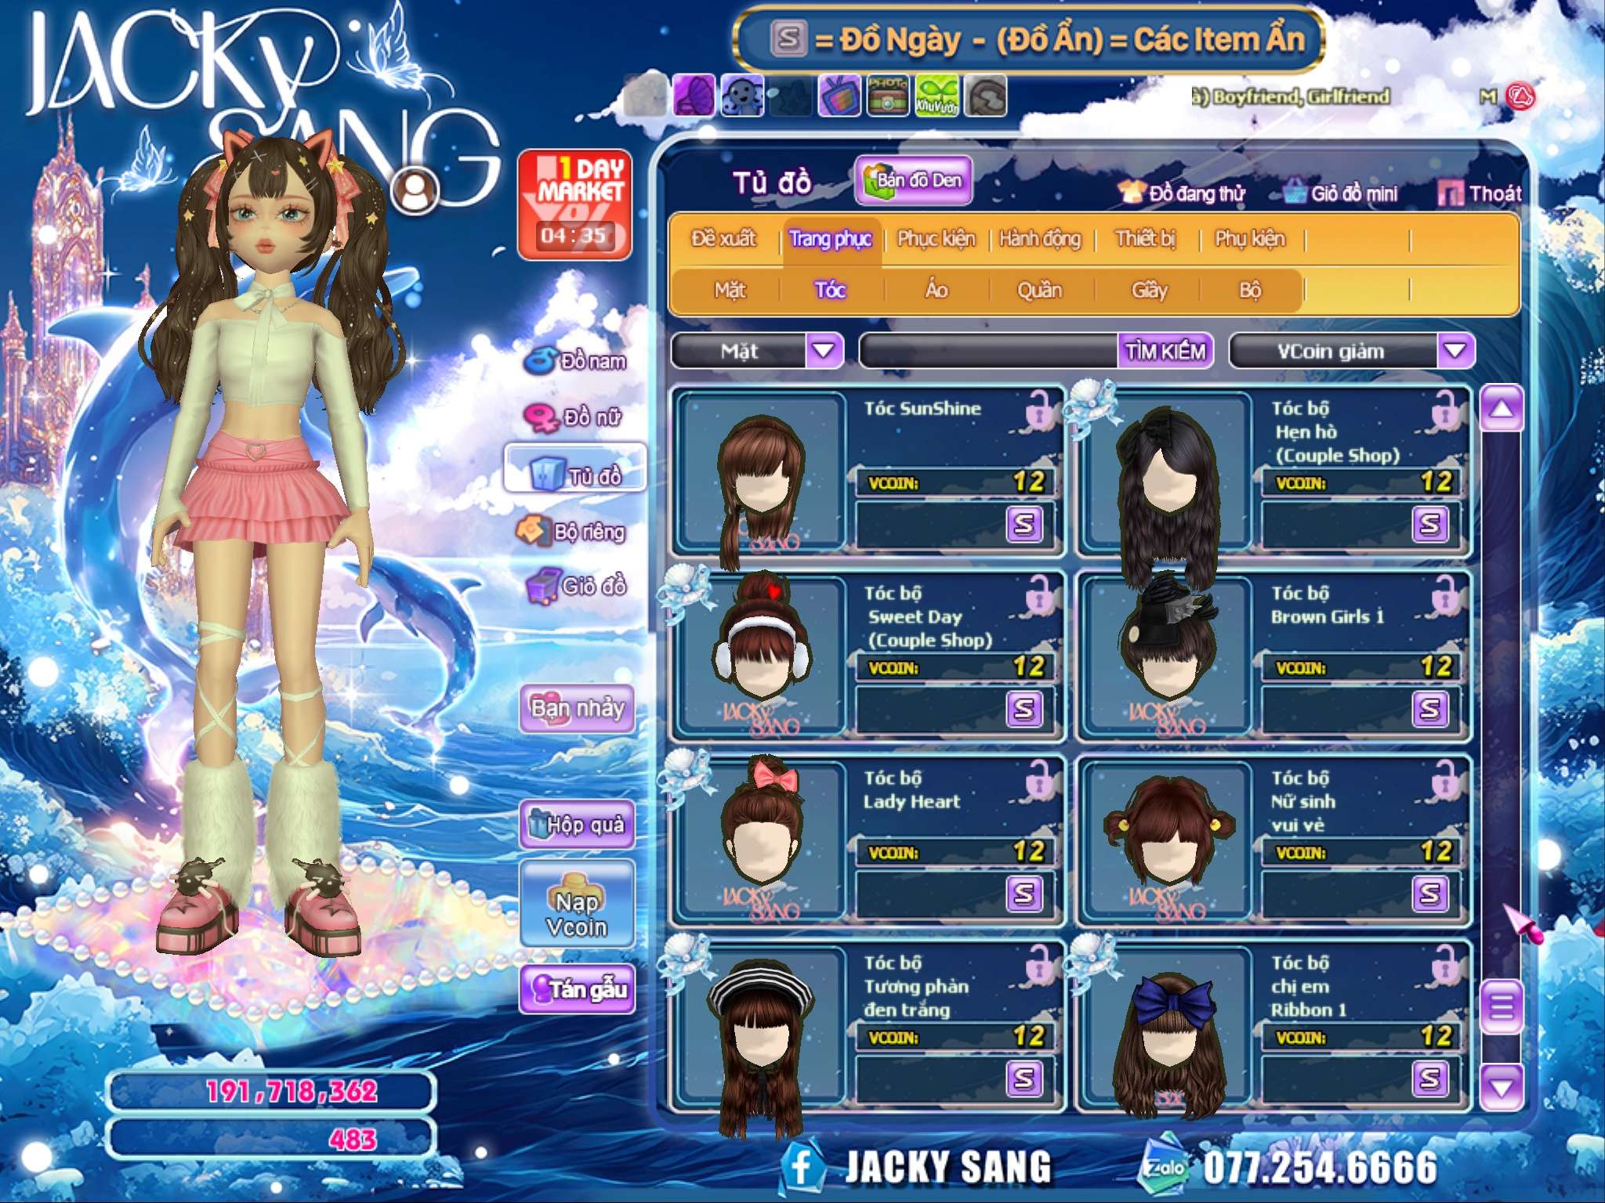The width and height of the screenshot is (1605, 1203).
Task: Open the Hộp quà gift box
Action: pos(577,825)
